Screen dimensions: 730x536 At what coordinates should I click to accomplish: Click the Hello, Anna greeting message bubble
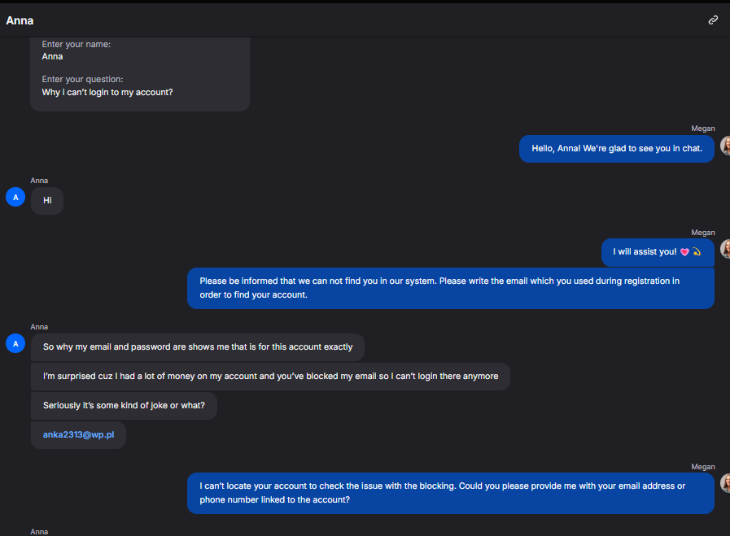click(x=616, y=149)
